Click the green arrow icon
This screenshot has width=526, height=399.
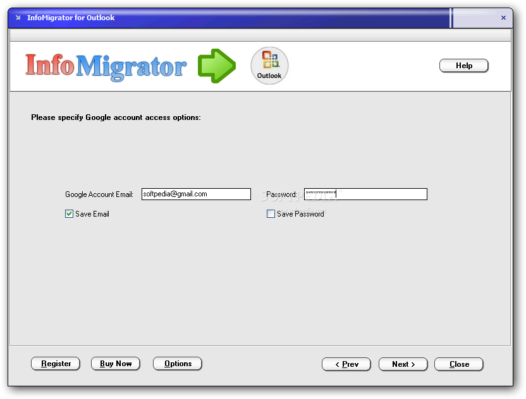(x=217, y=66)
